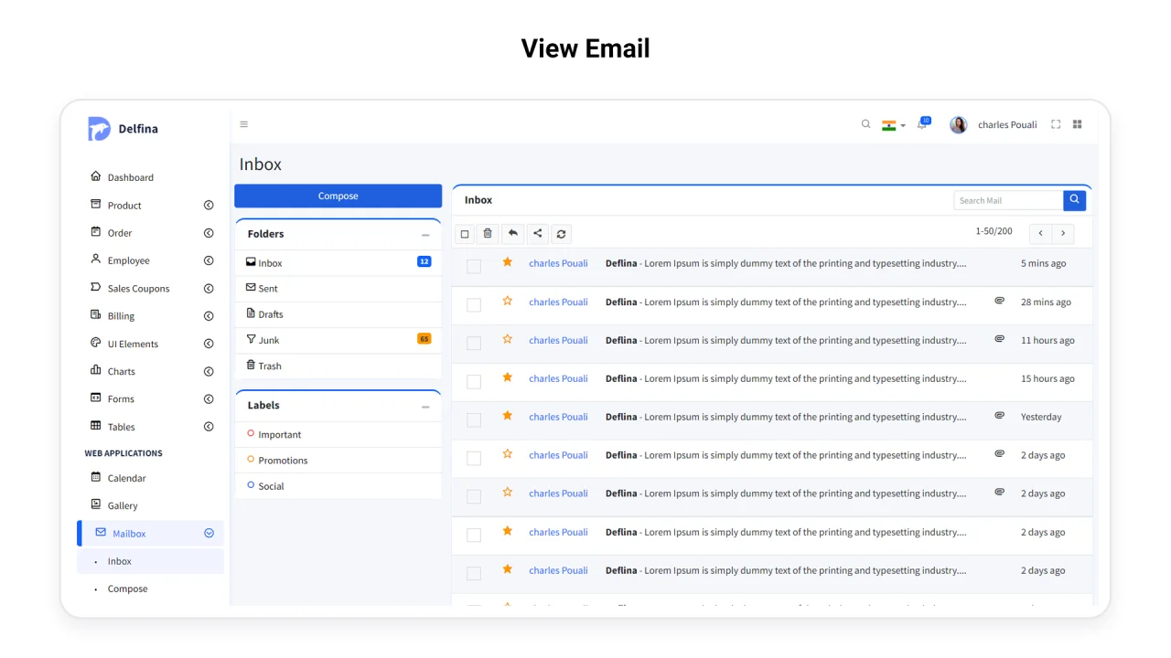Click the blue Search Mail button
The image size is (1171, 658).
(x=1075, y=200)
